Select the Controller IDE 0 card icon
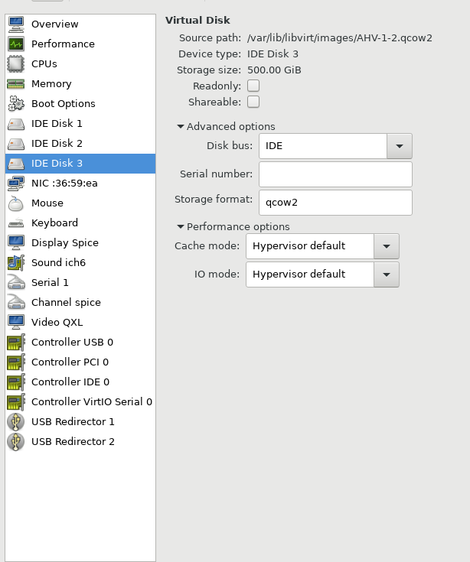This screenshot has height=562, width=470. [16, 382]
